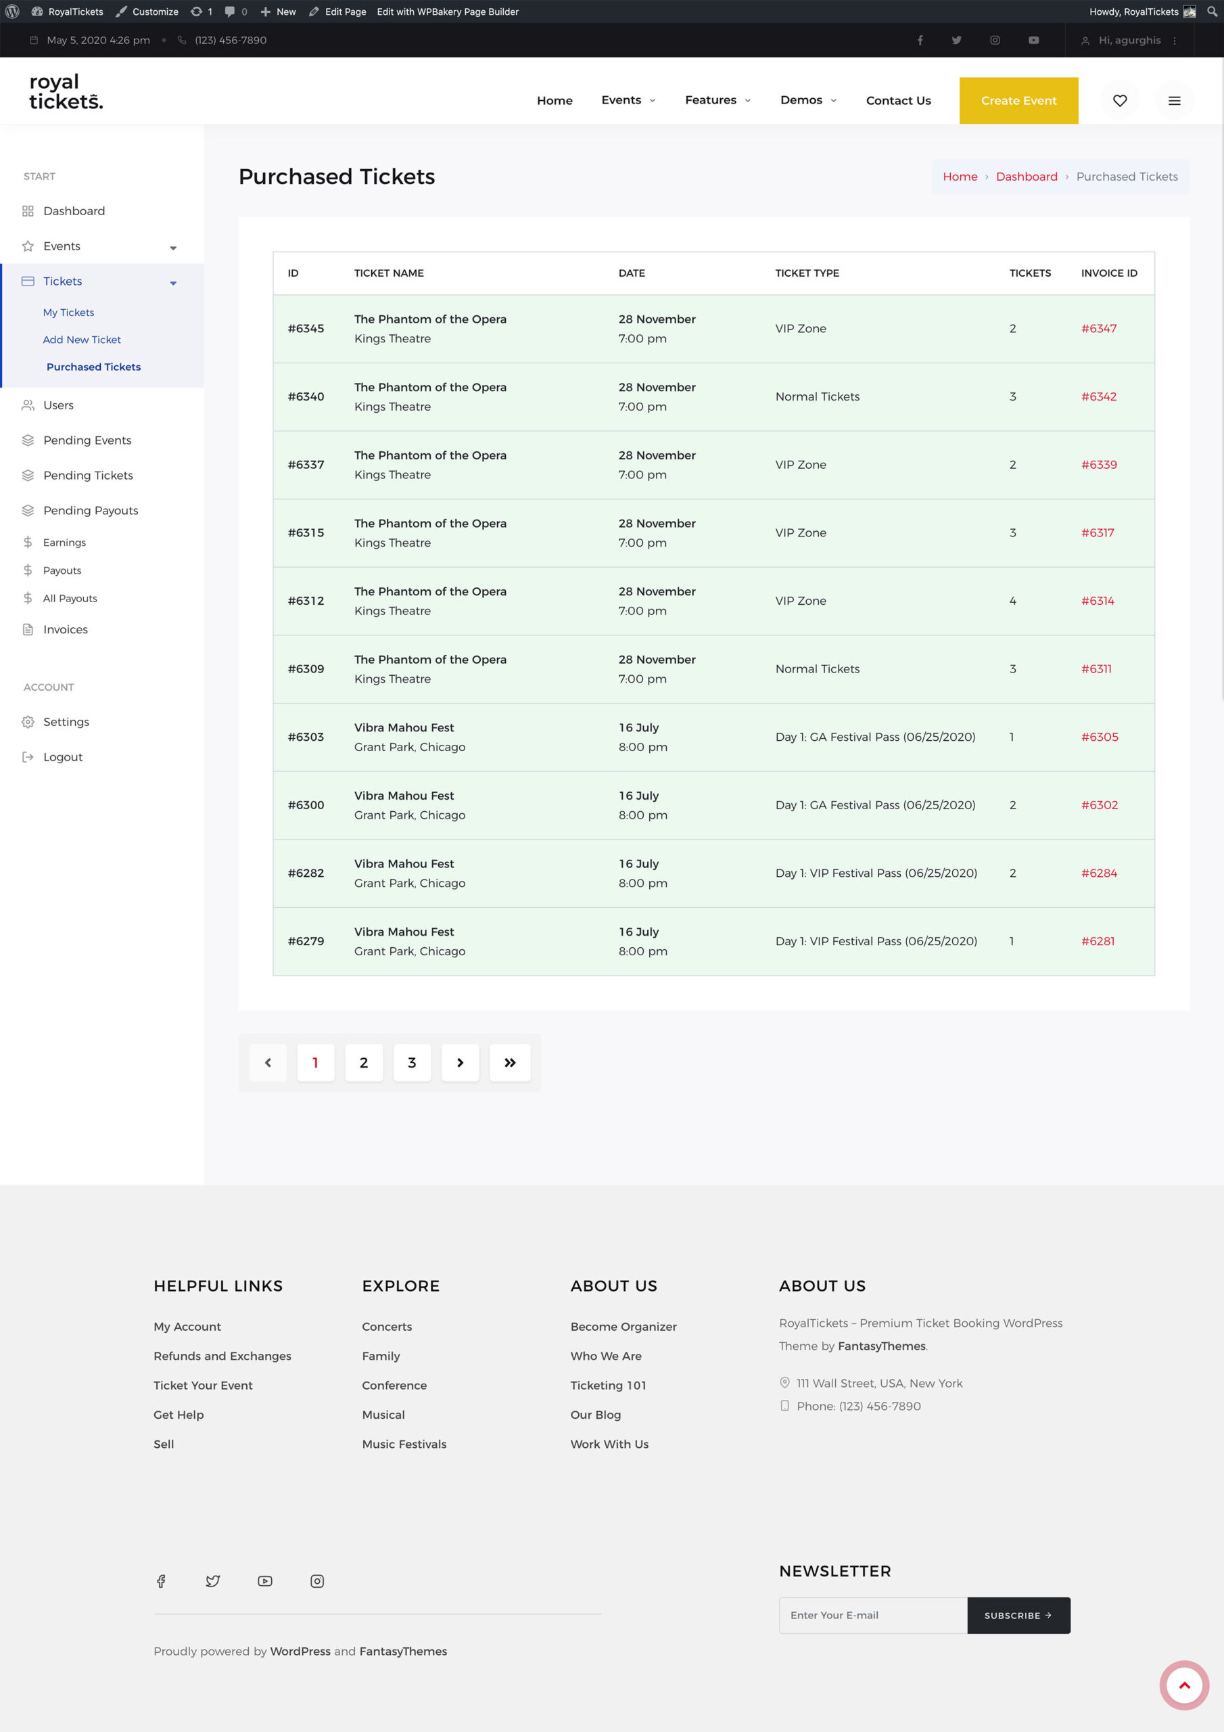Open Dashboard in the sidebar

[x=74, y=211]
